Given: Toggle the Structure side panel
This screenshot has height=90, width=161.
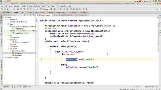Looking at the screenshot, I should point(1,30).
